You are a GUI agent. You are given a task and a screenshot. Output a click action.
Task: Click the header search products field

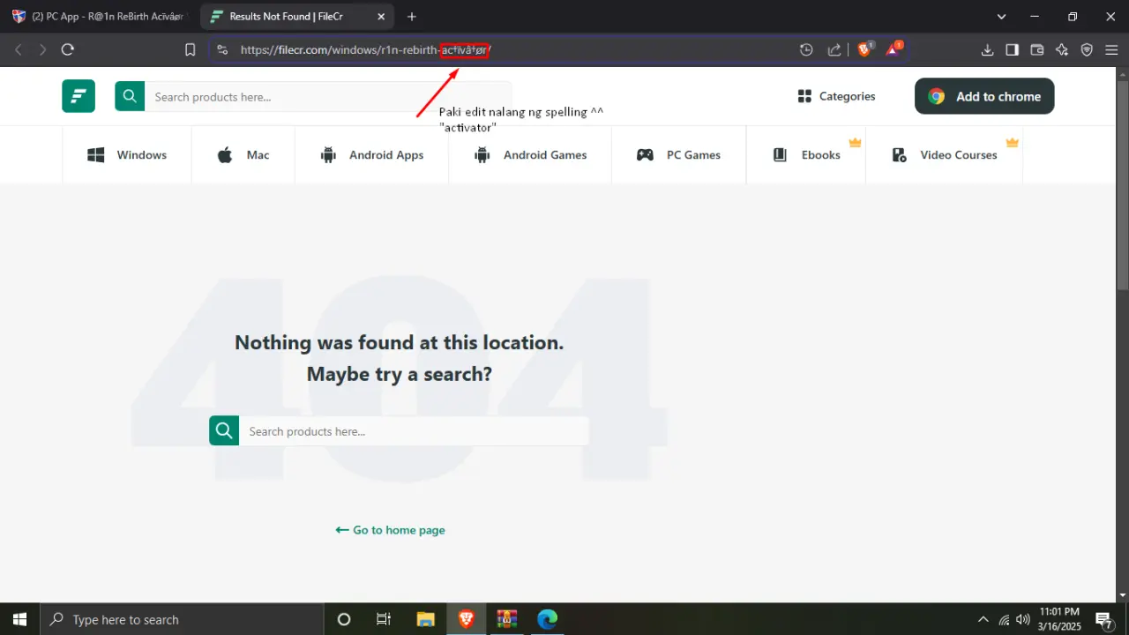(328, 97)
